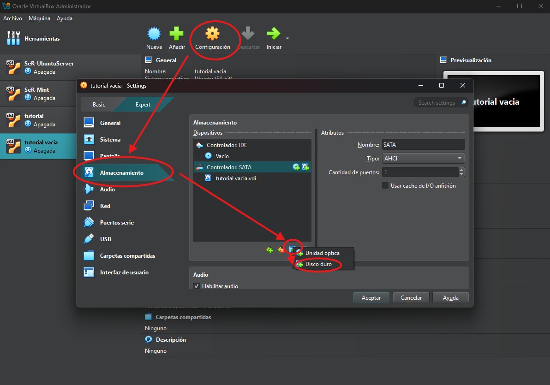Click the Nueva starburst toolbar icon
This screenshot has height=385, width=550.
coord(154,34)
